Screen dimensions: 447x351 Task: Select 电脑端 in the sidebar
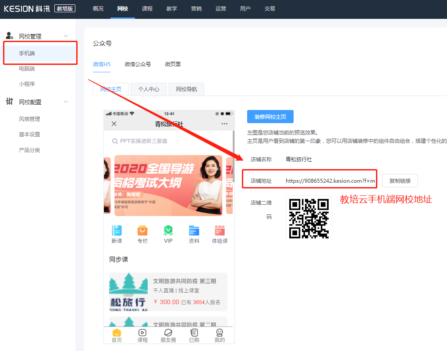27,69
